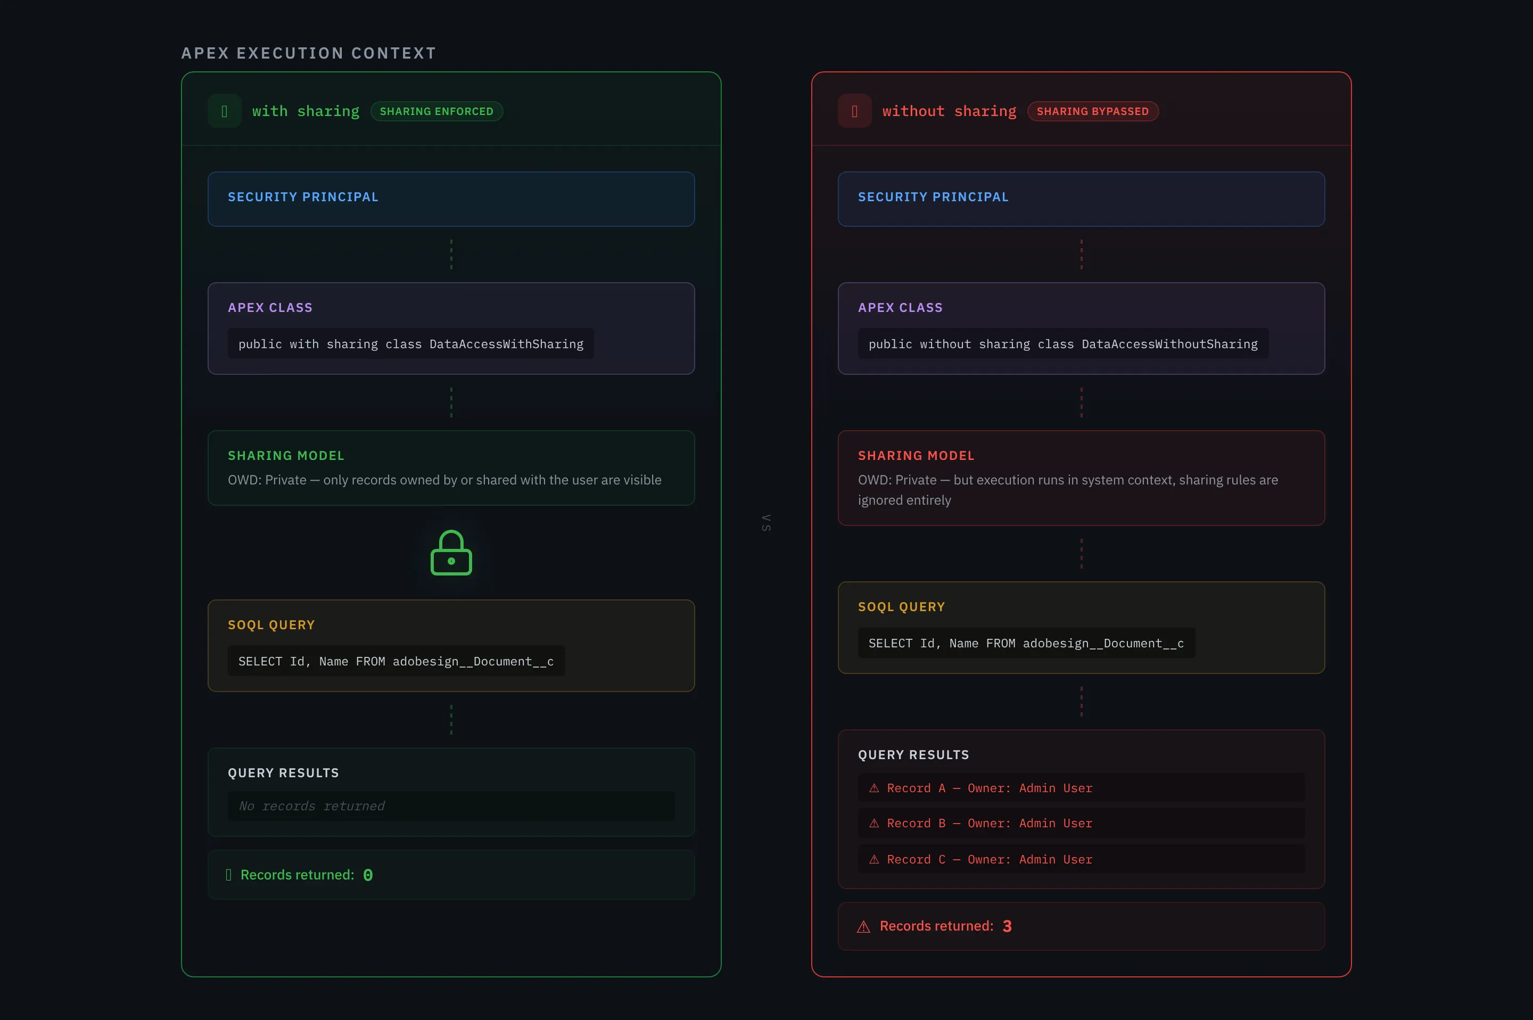Click red 'SHARING MODEL' label
Screen dimensions: 1533x1020
(x=917, y=456)
